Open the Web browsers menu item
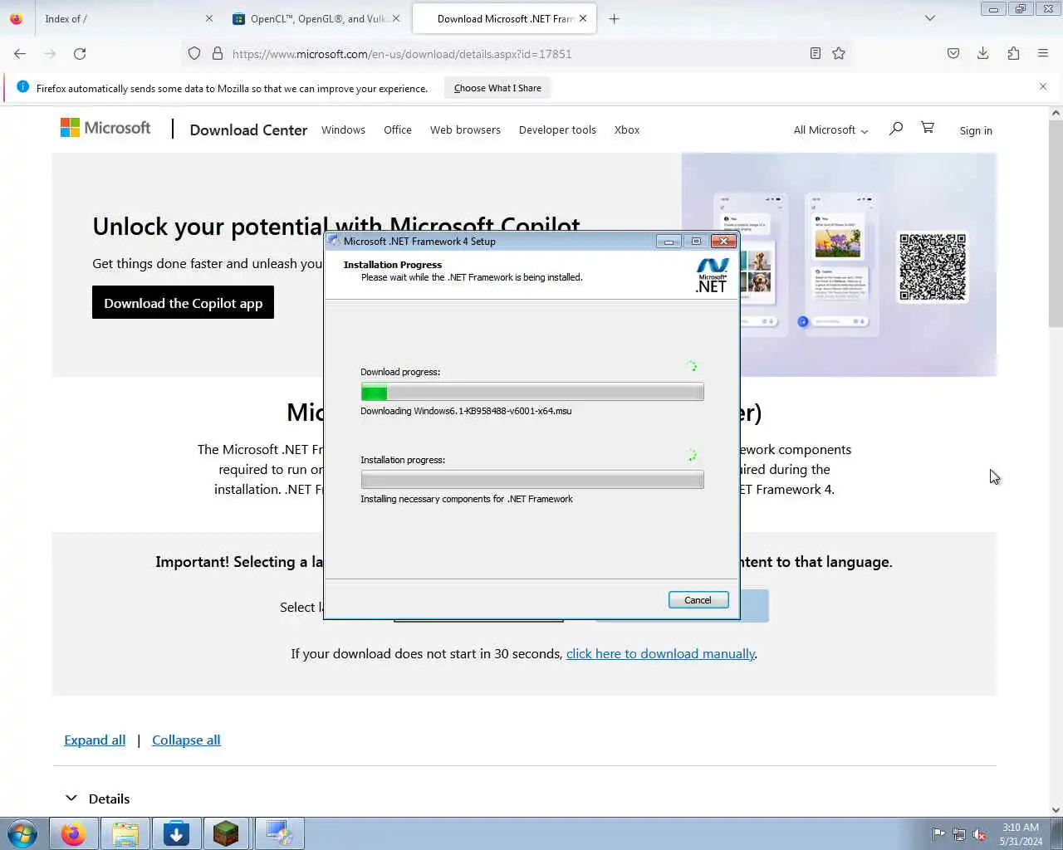The width and height of the screenshot is (1063, 850). click(x=465, y=130)
